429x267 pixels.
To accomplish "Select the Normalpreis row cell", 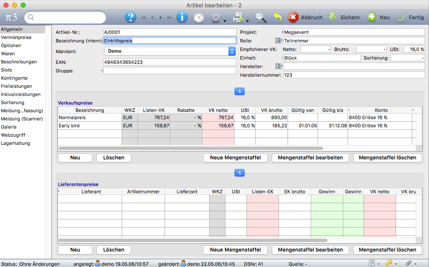I will click(x=90, y=117).
